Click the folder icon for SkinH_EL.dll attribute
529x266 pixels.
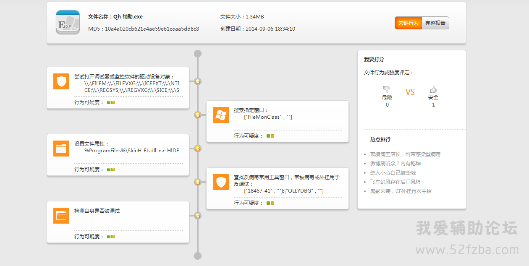(61, 149)
